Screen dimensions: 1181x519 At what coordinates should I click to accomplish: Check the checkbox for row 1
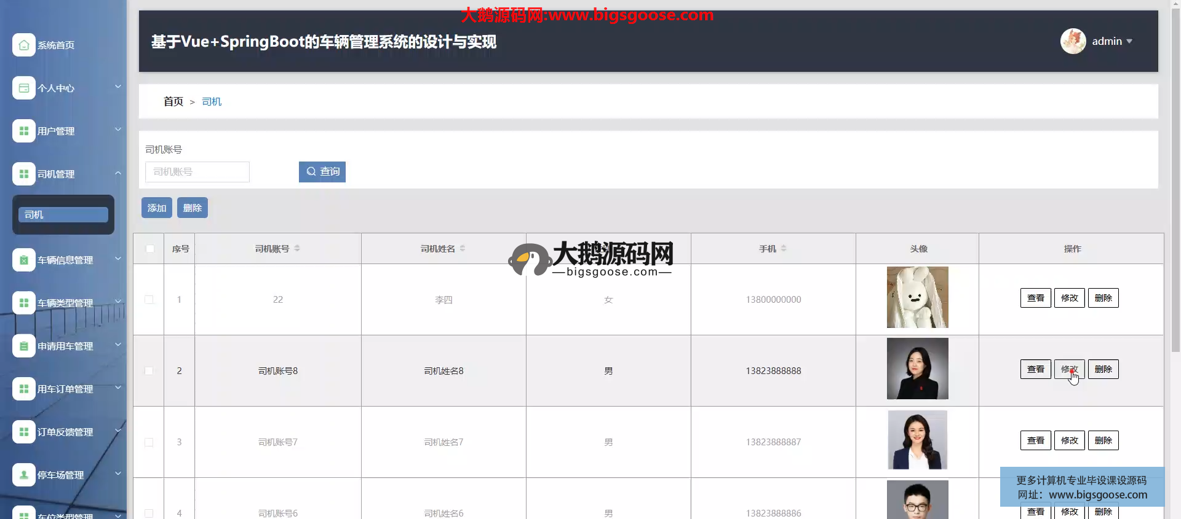[x=149, y=300]
